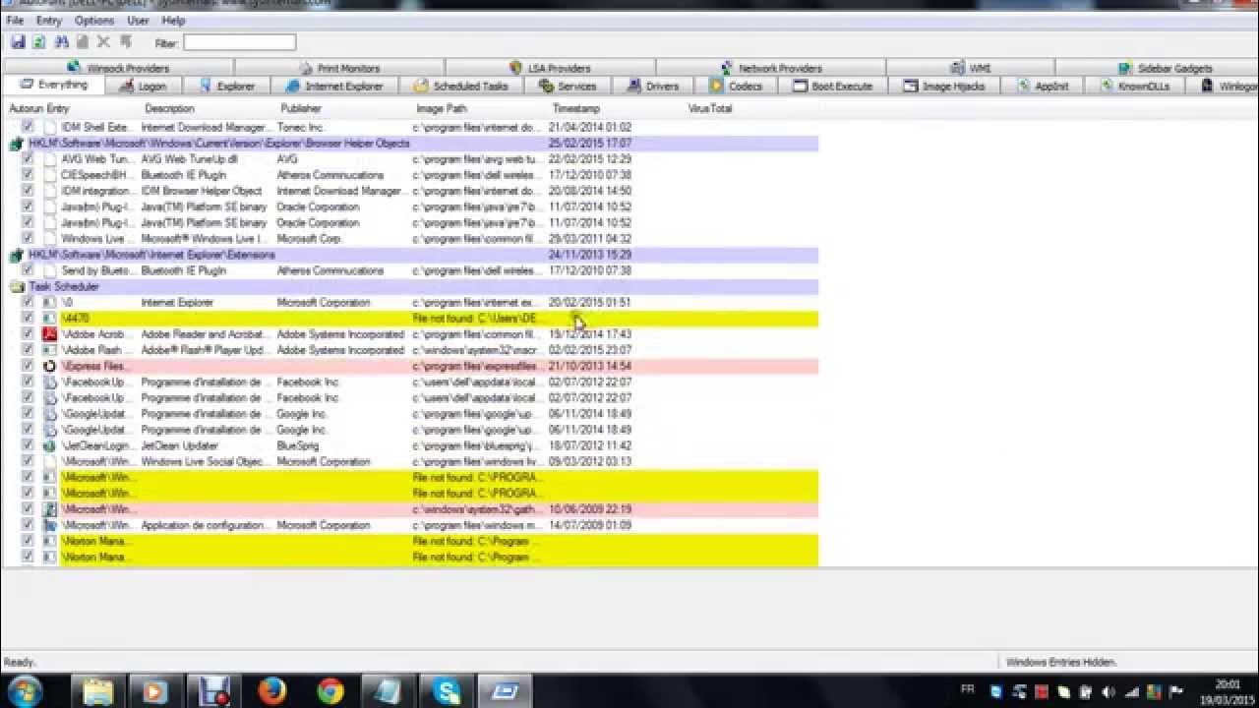Click the Filter input field
The width and height of the screenshot is (1259, 708).
pos(239,42)
